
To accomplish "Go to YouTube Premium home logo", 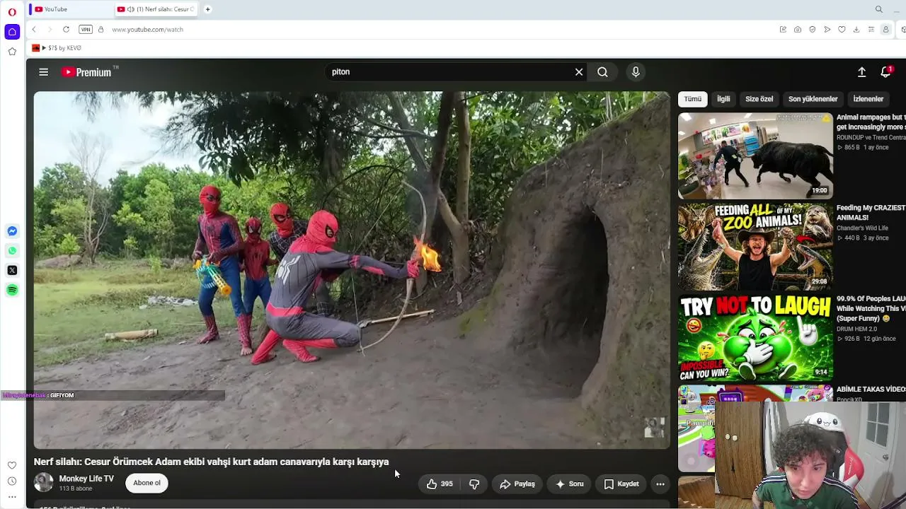I will coord(86,72).
